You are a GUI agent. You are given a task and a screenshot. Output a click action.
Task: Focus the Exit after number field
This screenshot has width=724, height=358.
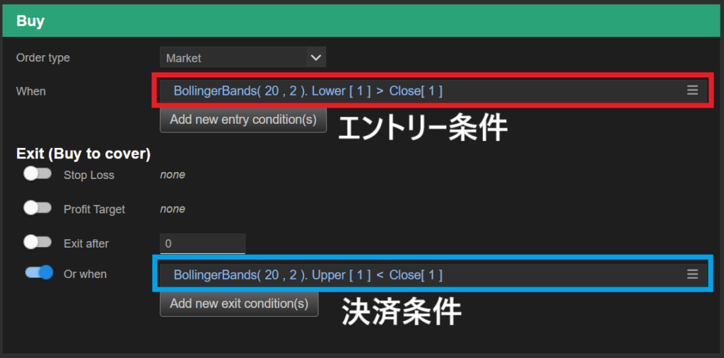coord(202,243)
